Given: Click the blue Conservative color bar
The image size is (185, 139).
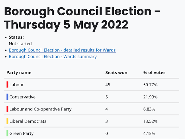Looking at the screenshot, I should click(x=8, y=97).
